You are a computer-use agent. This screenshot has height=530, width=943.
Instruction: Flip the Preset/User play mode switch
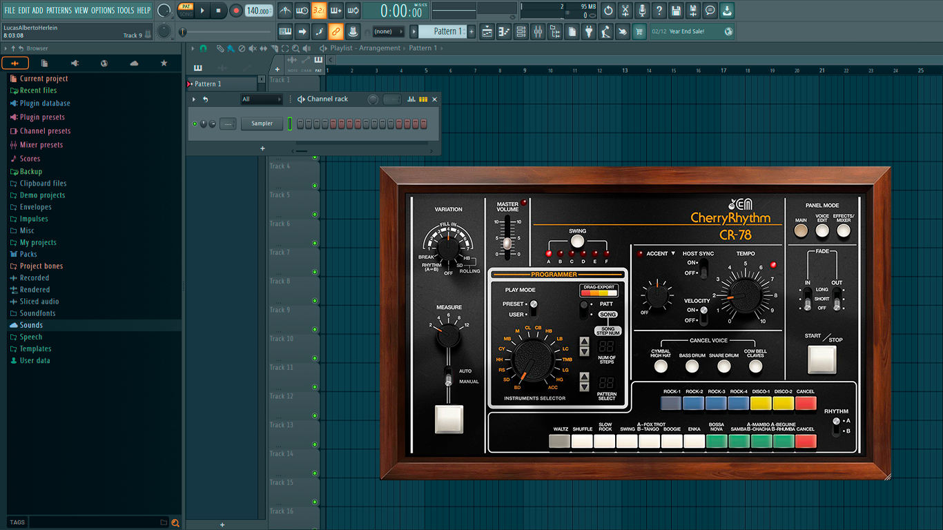point(533,308)
